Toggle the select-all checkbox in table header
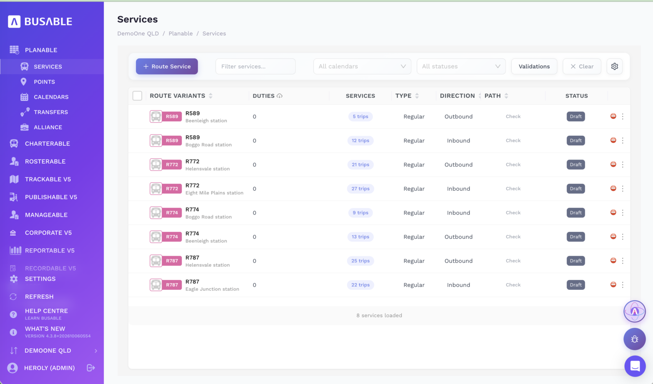 tap(137, 96)
